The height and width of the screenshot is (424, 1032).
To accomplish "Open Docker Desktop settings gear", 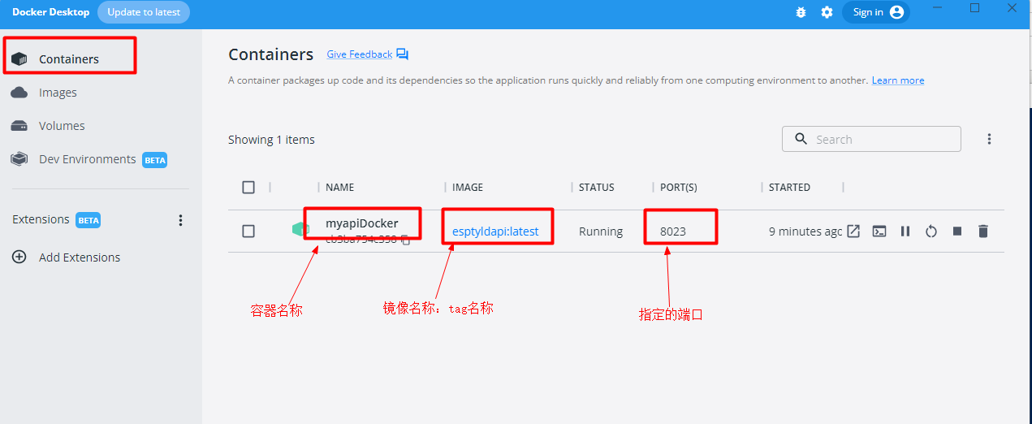I will tap(827, 12).
